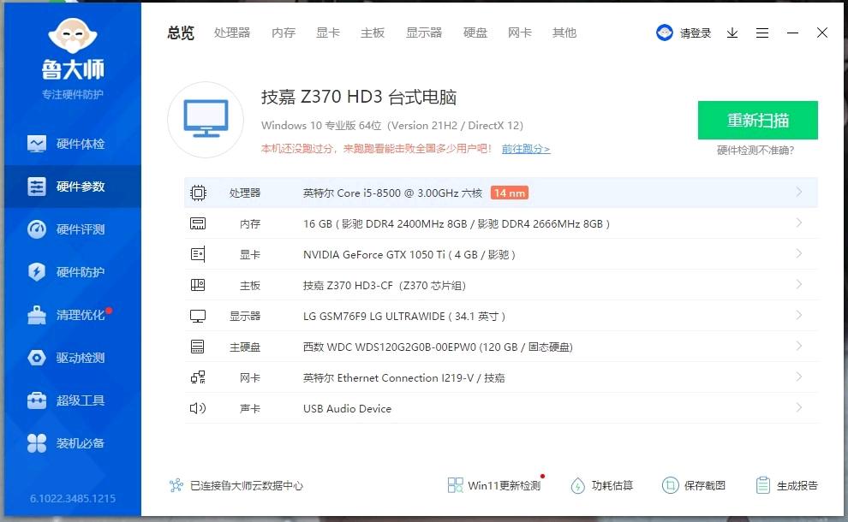Image resolution: width=848 pixels, height=522 pixels.
Task: Click the 功耗估算 power icon
Action: 577,485
